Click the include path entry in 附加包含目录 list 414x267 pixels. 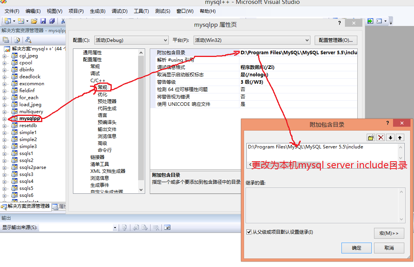tap(305, 147)
